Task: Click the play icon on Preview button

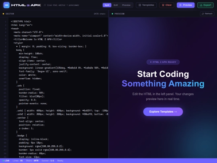Action: pyautogui.click(x=180, y=5)
